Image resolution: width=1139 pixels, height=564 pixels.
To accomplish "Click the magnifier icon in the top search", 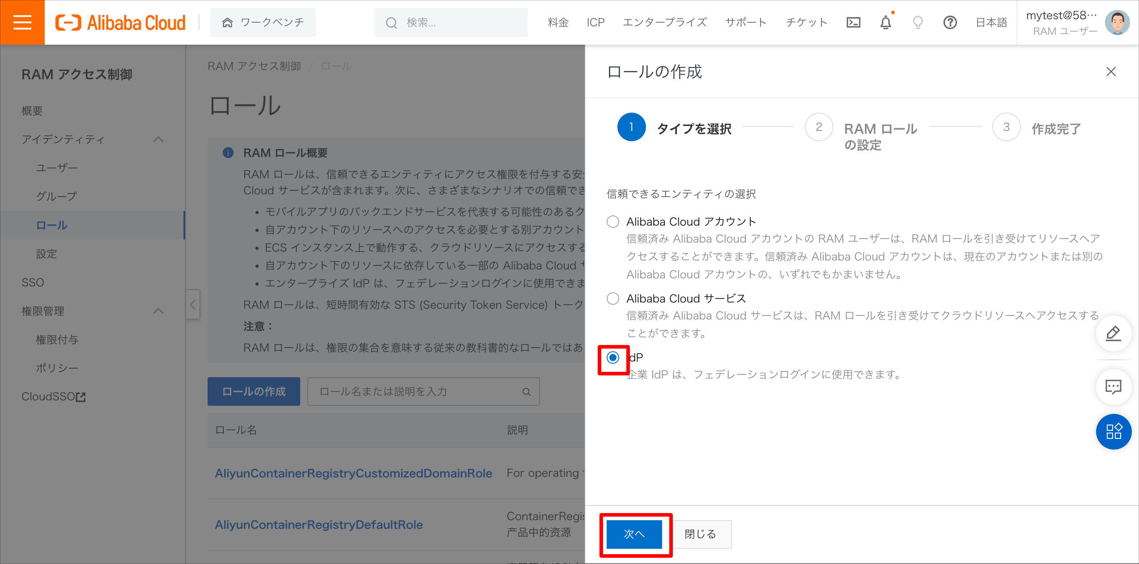I will (x=391, y=22).
